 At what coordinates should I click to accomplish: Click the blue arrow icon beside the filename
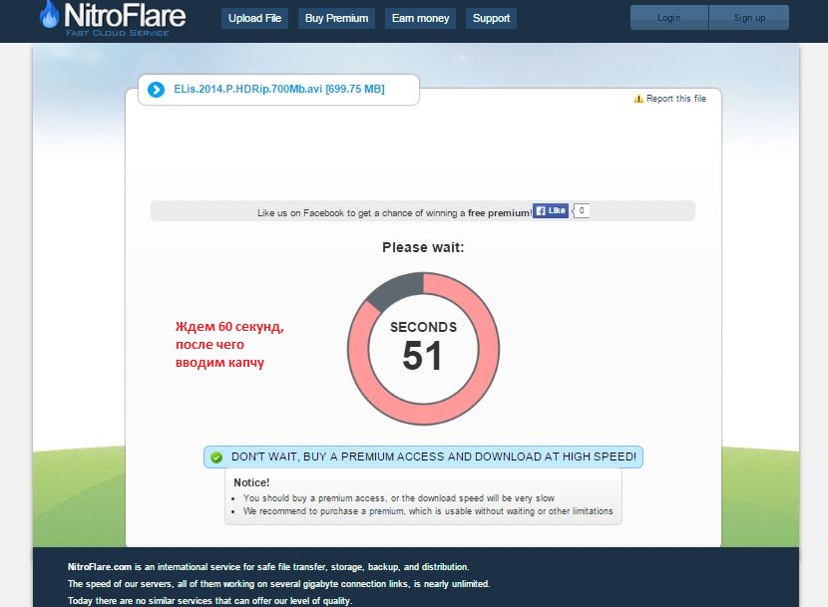click(x=156, y=90)
